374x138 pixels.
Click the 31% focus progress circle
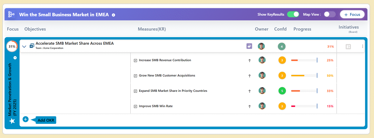pos(12,47)
